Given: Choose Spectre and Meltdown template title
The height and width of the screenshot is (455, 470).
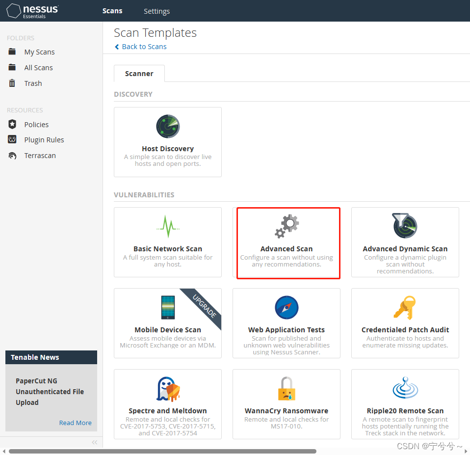Looking at the screenshot, I should (168, 411).
